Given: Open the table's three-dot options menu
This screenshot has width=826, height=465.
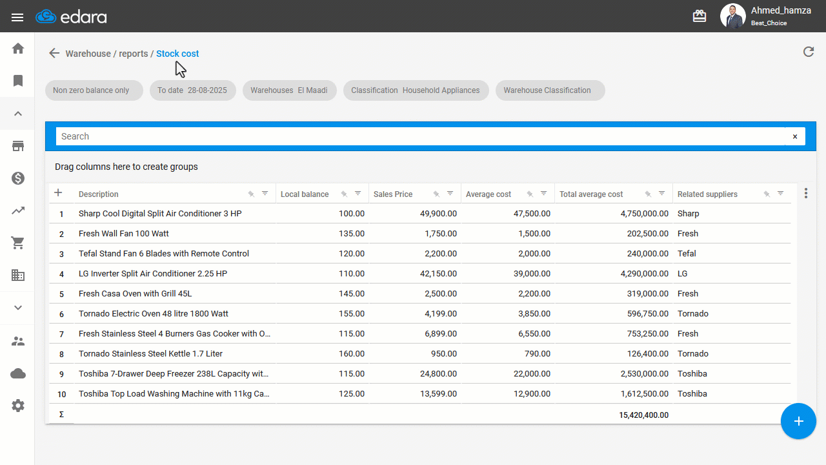Looking at the screenshot, I should (806, 193).
